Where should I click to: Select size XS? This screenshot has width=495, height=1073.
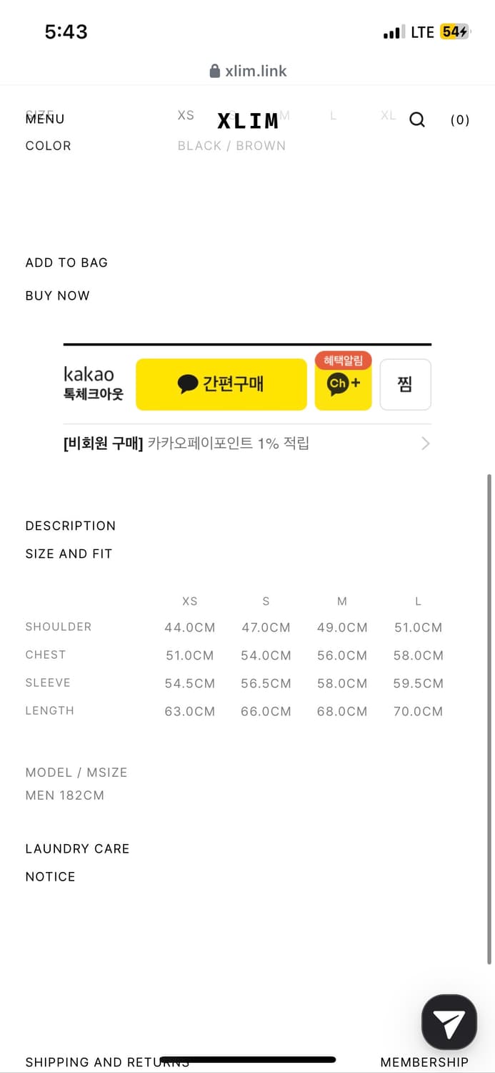[186, 114]
